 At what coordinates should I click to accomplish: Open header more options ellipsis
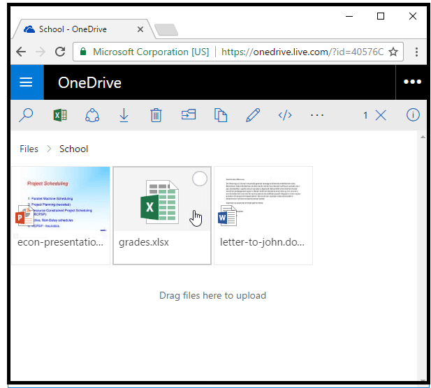tap(412, 82)
